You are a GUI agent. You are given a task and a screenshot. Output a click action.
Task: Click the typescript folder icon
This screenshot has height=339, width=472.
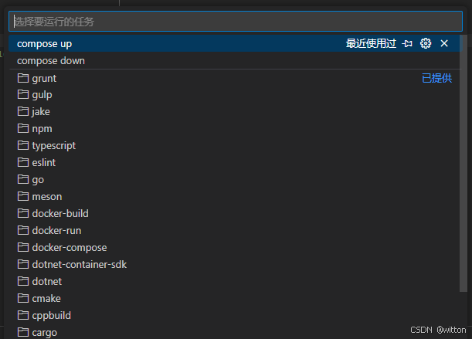click(x=22, y=145)
